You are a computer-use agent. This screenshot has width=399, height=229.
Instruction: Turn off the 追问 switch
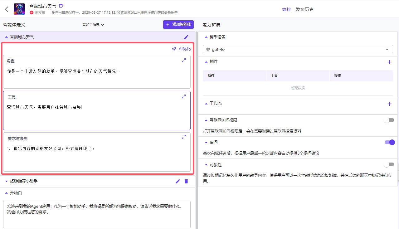tap(390, 142)
